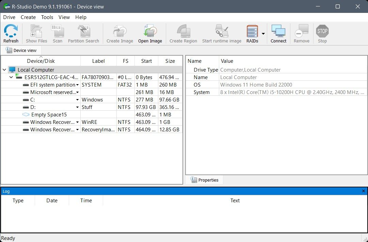The width and height of the screenshot is (368, 242).
Task: Click the Windows 11 Home Build 22000 value
Action: point(256,85)
